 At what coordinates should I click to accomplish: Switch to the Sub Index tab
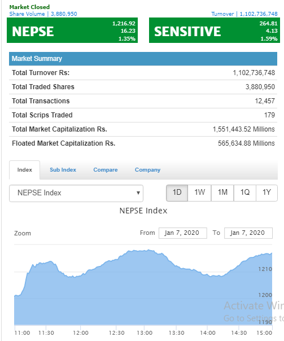[x=63, y=170]
